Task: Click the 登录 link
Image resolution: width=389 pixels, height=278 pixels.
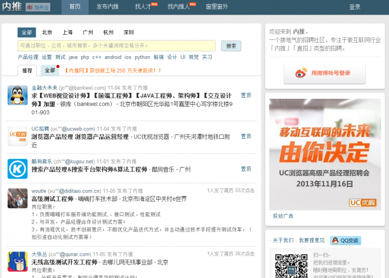Action: (354, 7)
